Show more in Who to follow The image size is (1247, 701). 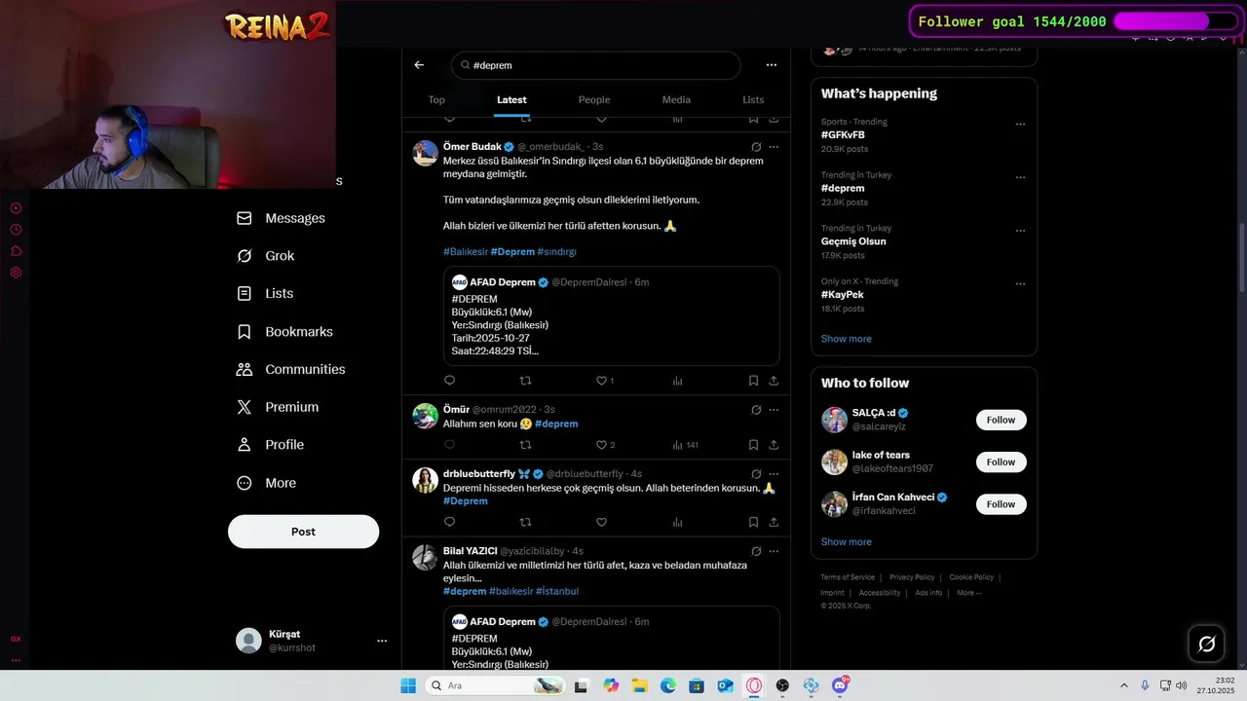tap(847, 542)
